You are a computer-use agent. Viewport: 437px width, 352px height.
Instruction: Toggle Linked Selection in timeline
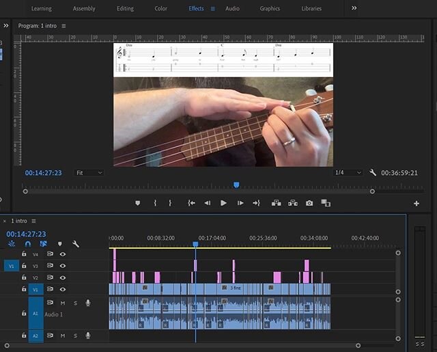(x=43, y=244)
